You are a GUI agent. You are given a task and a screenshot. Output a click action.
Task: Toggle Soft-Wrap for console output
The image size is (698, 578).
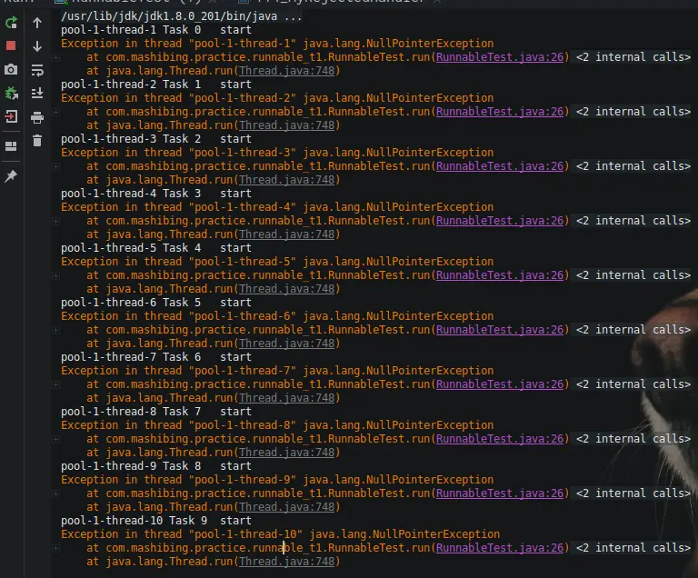(x=37, y=70)
